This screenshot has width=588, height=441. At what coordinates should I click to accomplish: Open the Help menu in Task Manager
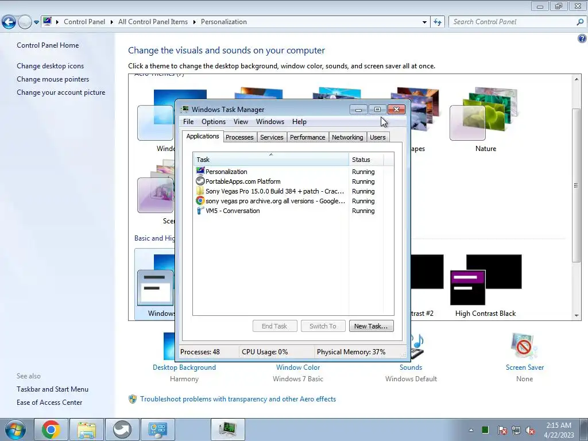pyautogui.click(x=299, y=122)
